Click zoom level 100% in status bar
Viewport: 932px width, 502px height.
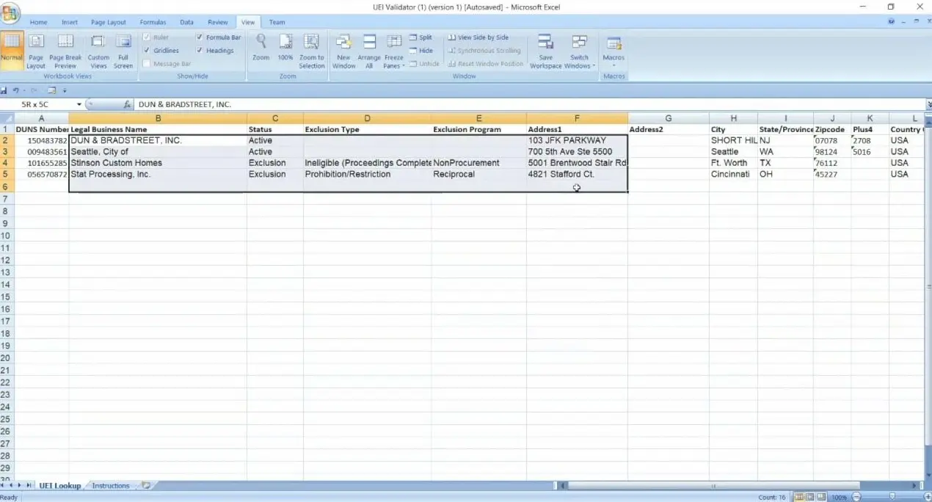click(840, 497)
